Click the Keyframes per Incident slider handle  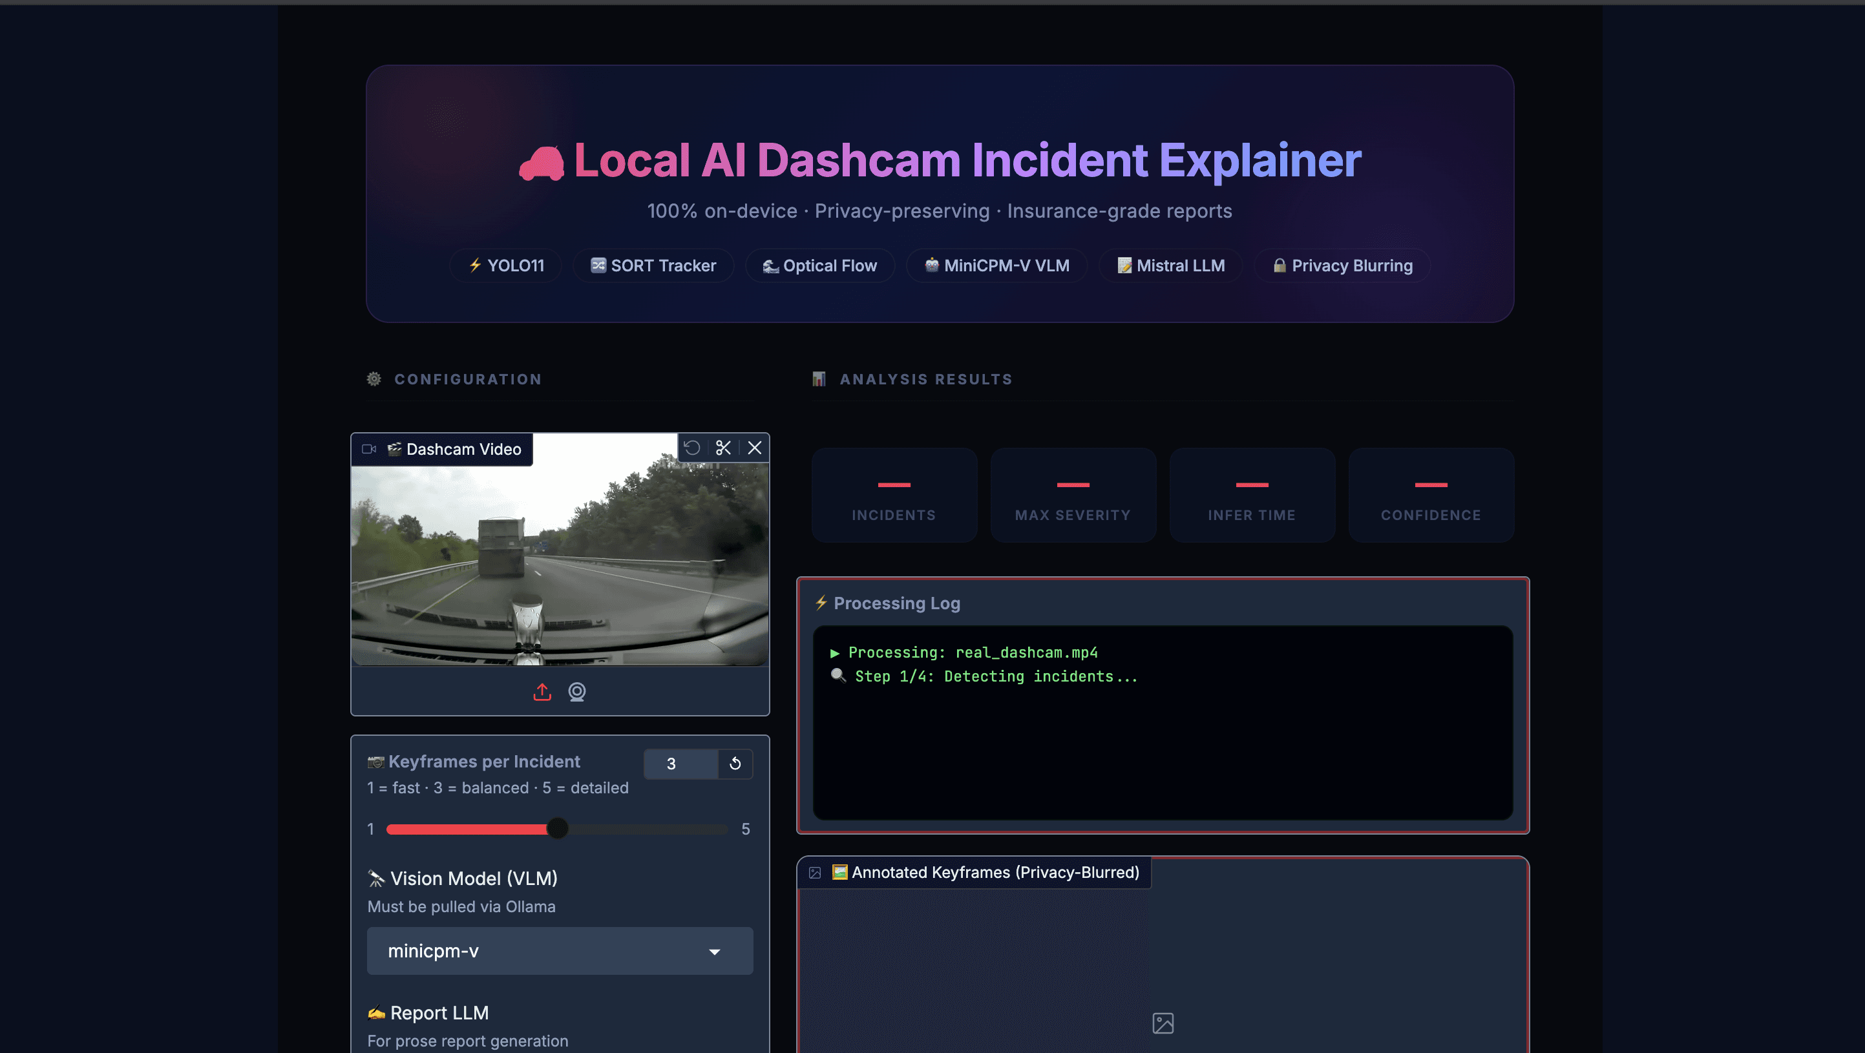(x=558, y=828)
